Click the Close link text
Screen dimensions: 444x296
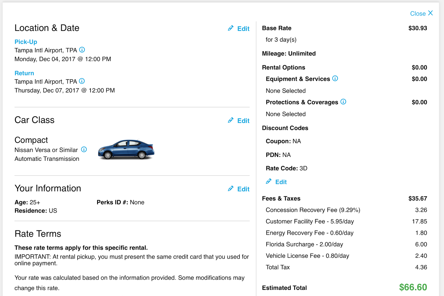pyautogui.click(x=418, y=14)
